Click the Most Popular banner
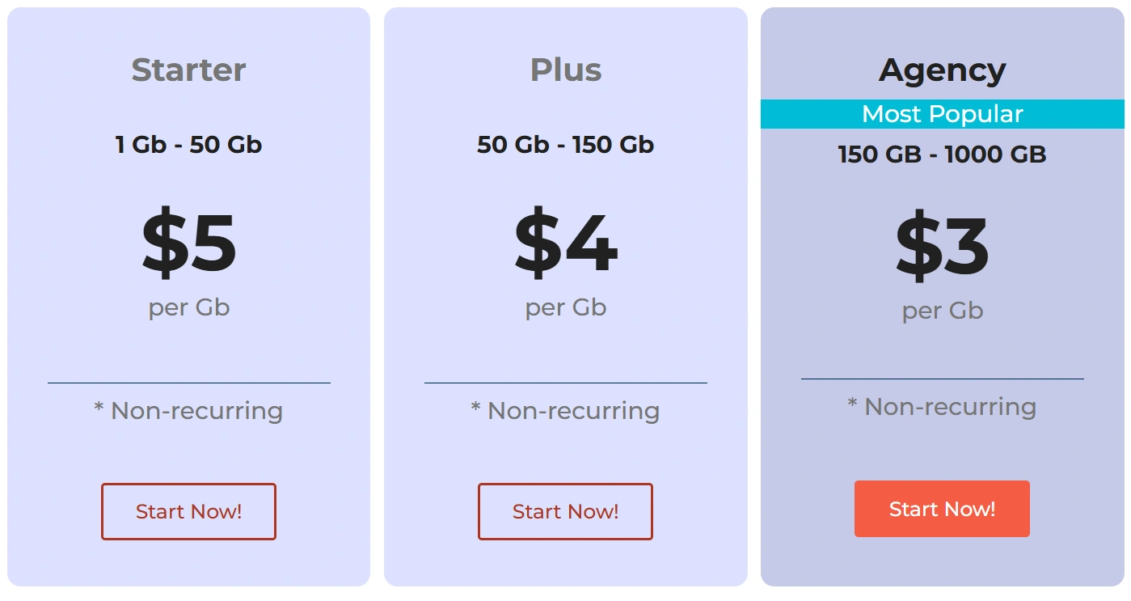This screenshot has width=1131, height=601. click(x=942, y=114)
